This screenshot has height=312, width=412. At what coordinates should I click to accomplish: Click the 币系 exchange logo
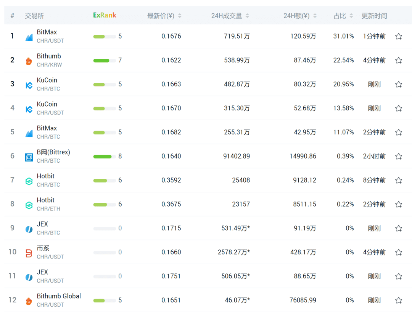(29, 253)
